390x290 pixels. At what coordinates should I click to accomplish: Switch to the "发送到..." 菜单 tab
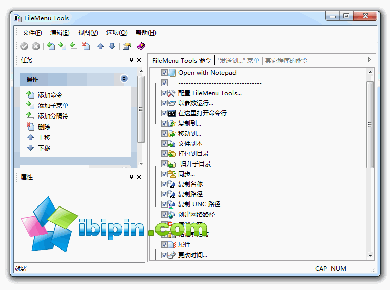[x=238, y=60]
